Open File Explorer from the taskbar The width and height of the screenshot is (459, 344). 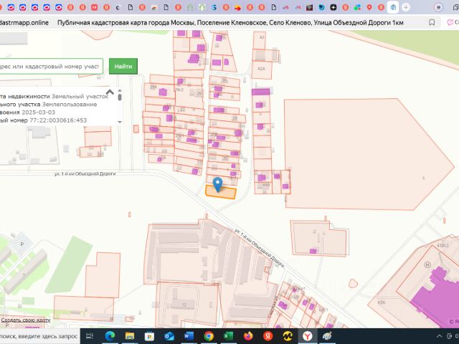130,335
